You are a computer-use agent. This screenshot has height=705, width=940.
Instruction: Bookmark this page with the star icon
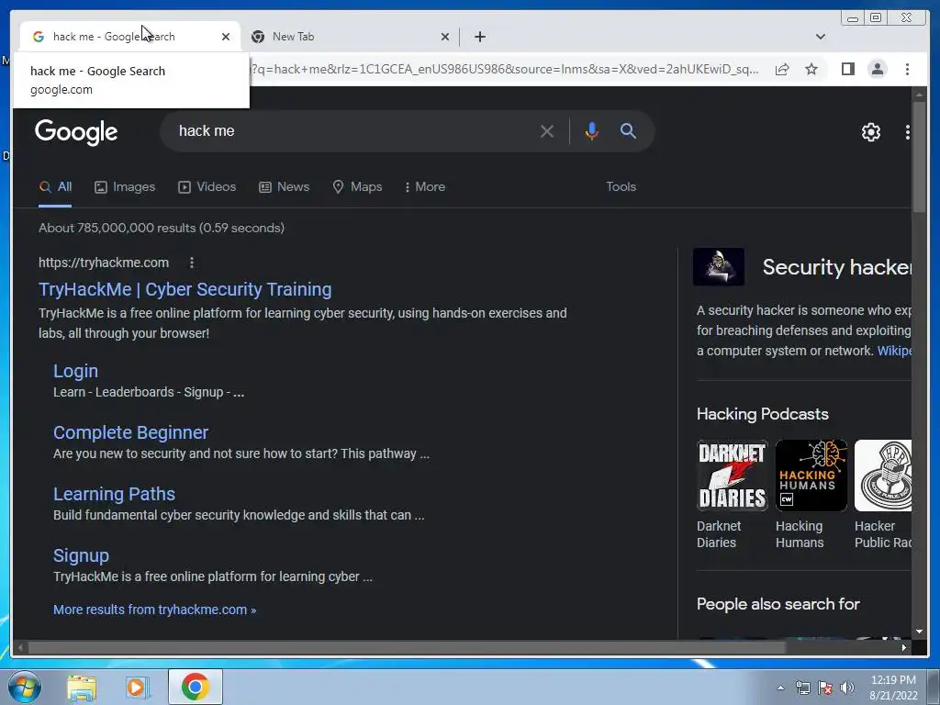pos(811,70)
